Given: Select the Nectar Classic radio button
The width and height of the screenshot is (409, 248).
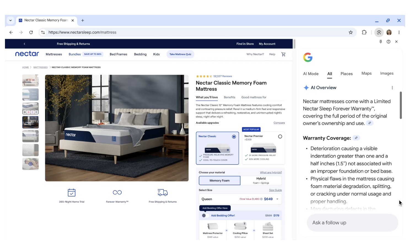Looking at the screenshot, I should point(234,137).
